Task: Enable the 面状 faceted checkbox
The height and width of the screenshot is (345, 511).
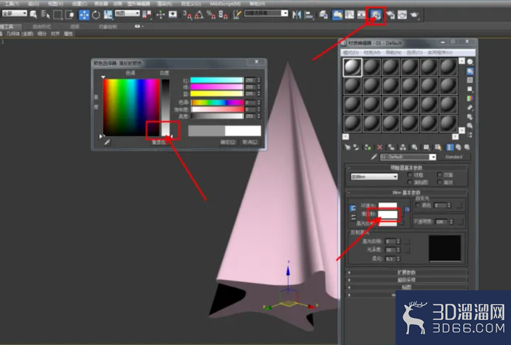Action: click(439, 183)
